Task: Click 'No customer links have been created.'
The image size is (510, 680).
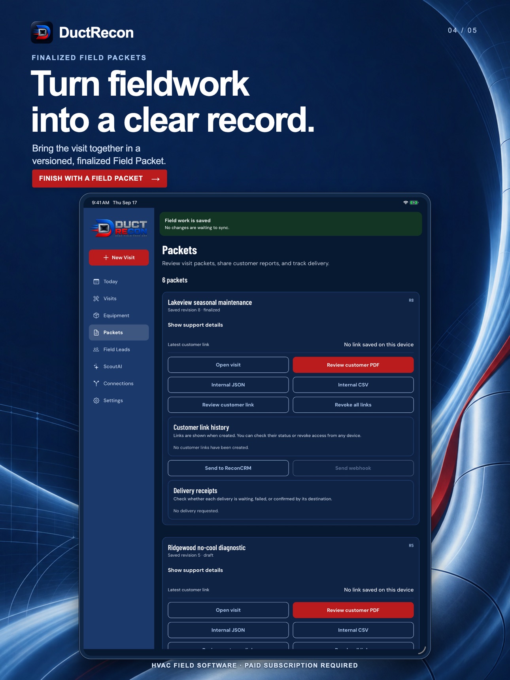Action: (x=211, y=448)
